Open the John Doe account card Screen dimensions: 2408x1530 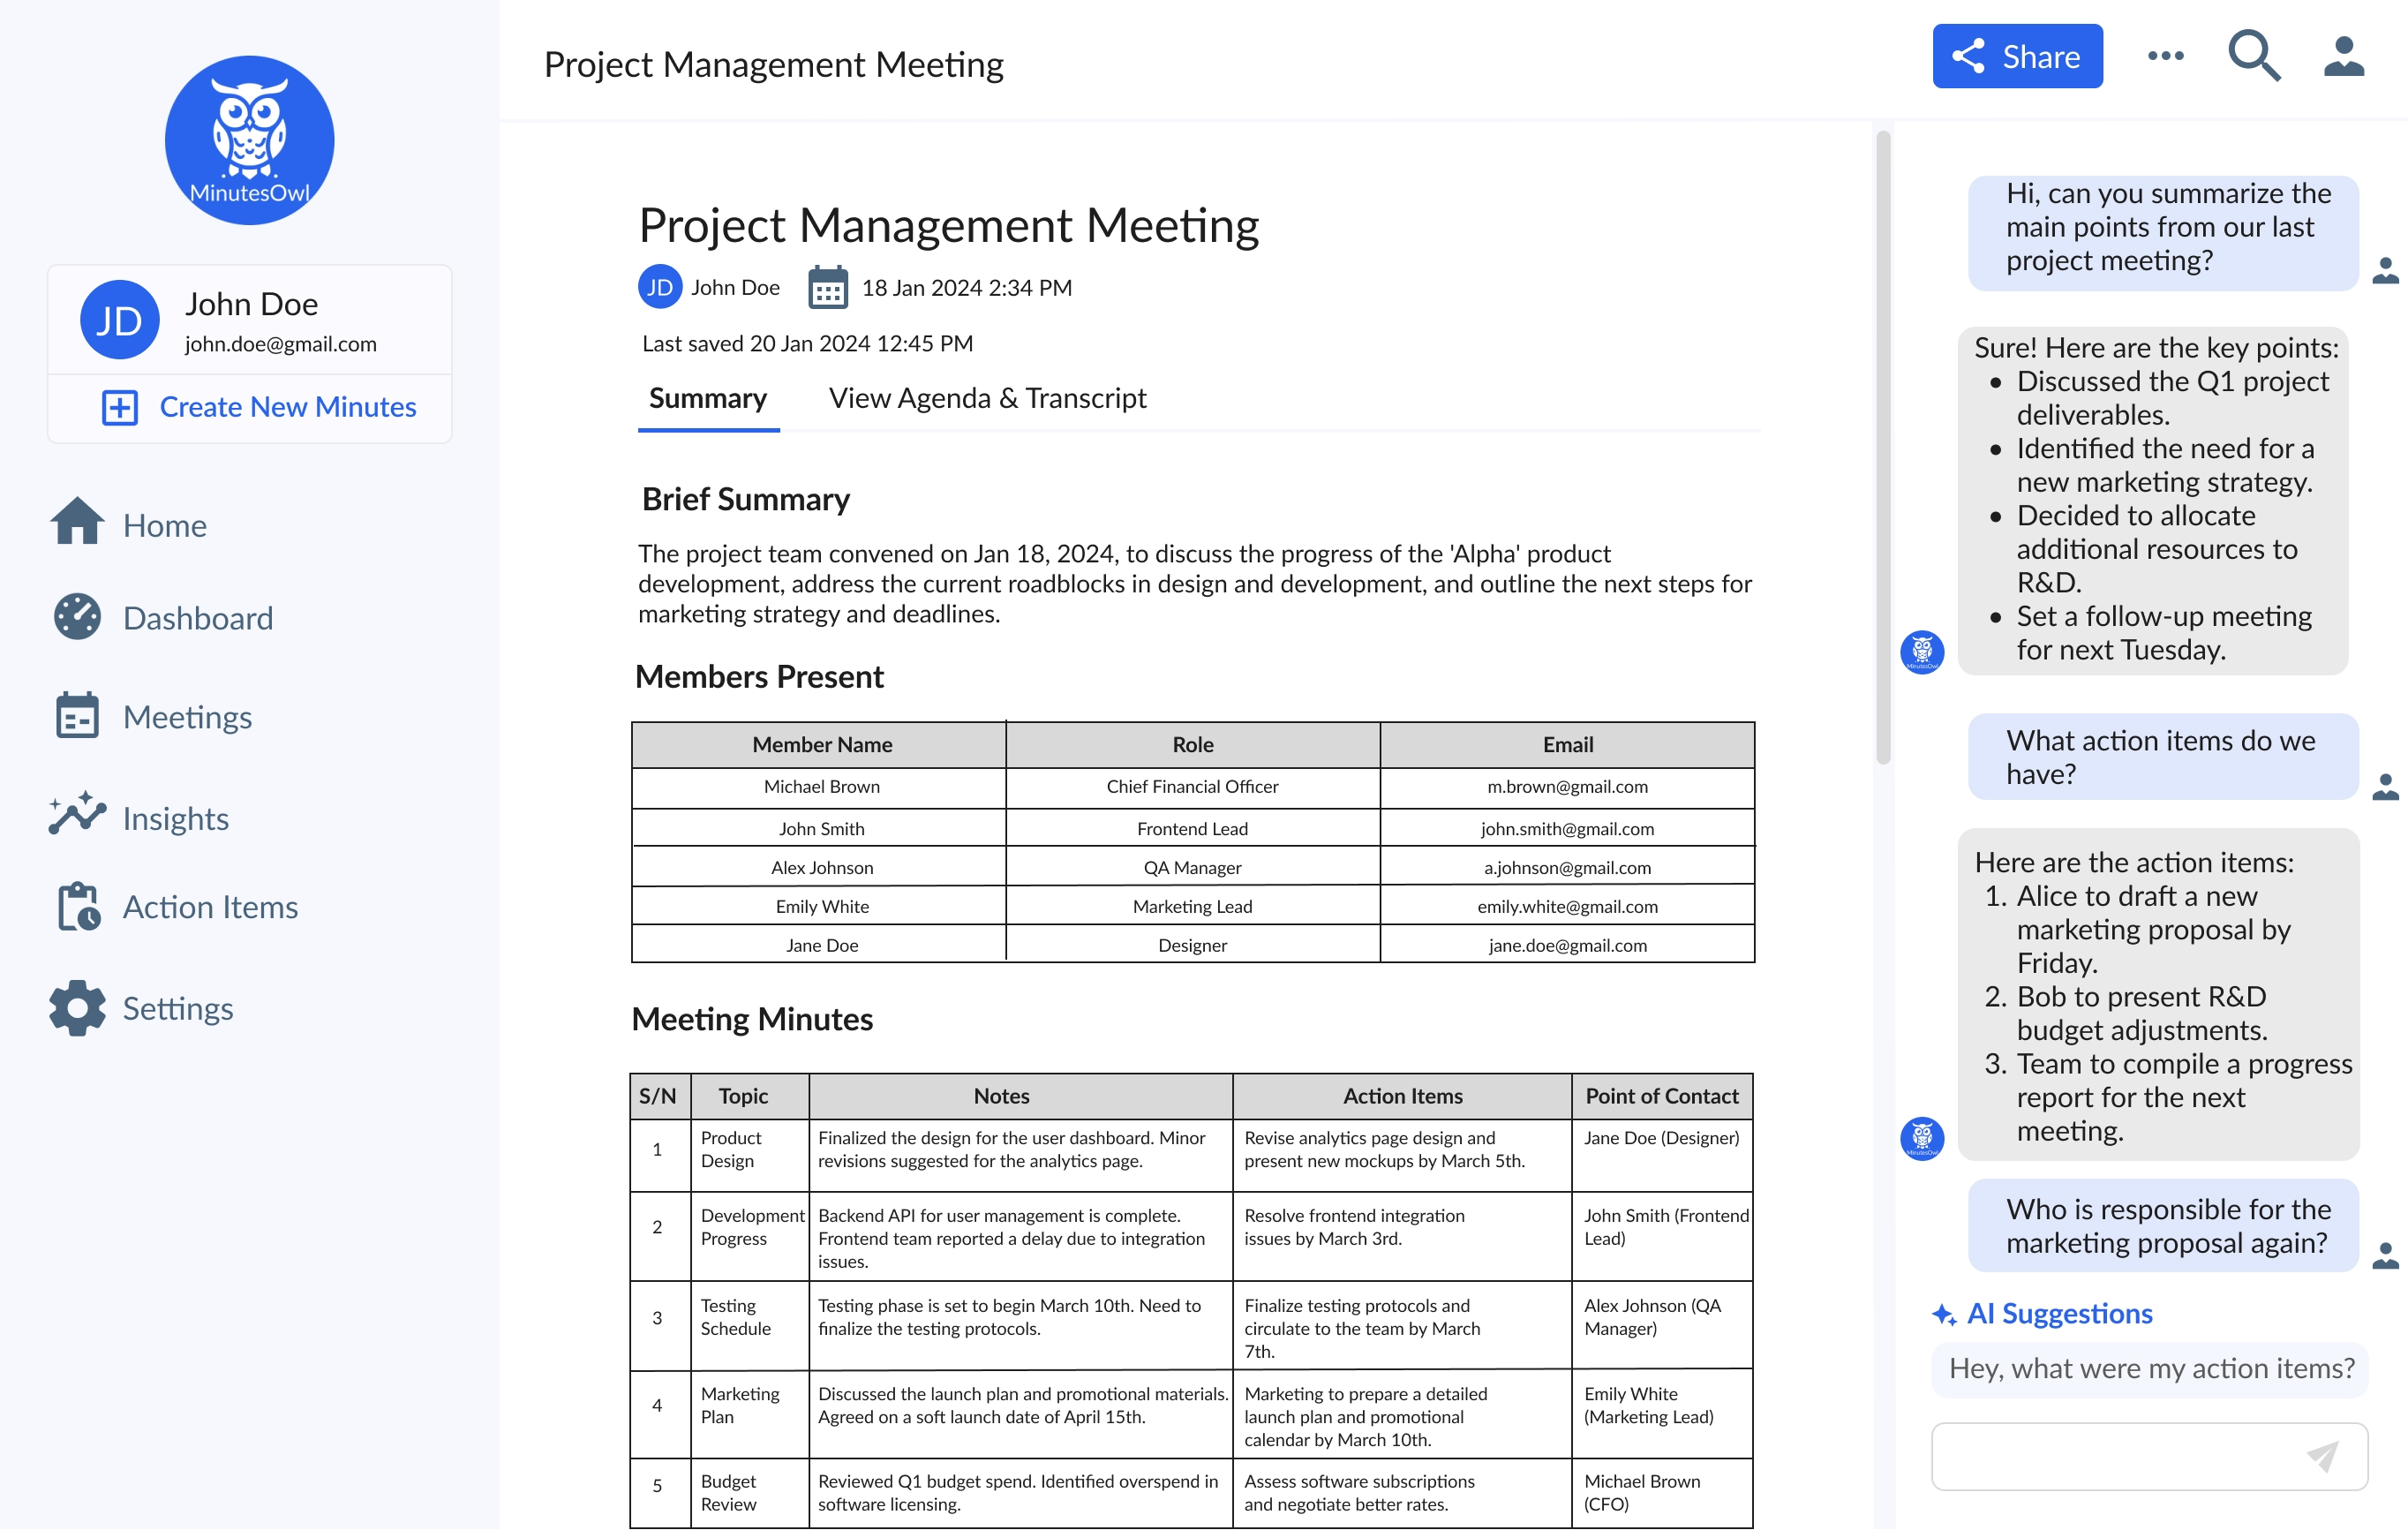(249, 320)
